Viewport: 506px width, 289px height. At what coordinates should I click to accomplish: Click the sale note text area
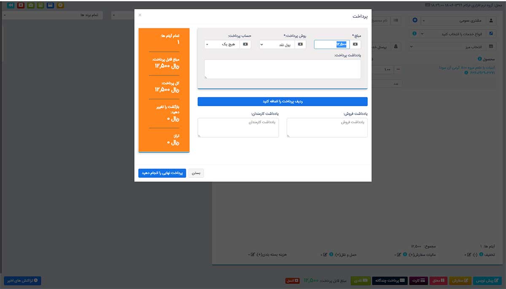(x=327, y=128)
